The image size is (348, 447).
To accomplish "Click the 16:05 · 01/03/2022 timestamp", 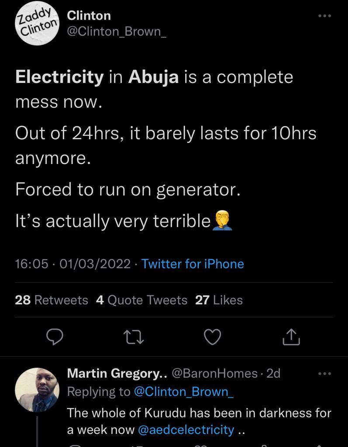I will click(72, 264).
